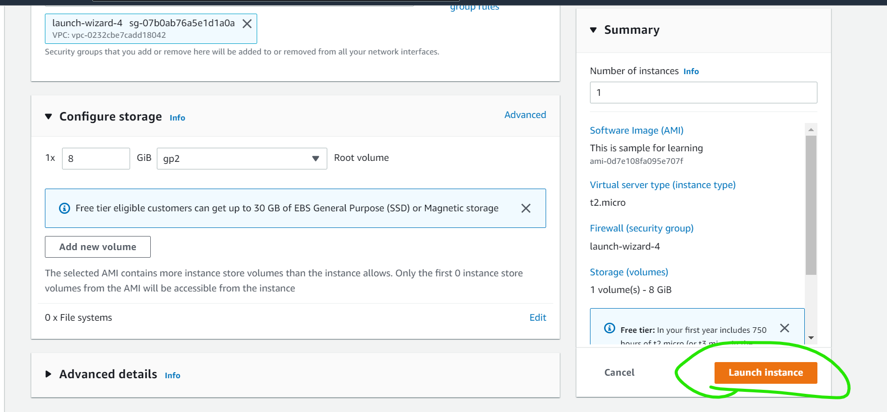
Task: Click the root volume size field
Action: coord(96,158)
